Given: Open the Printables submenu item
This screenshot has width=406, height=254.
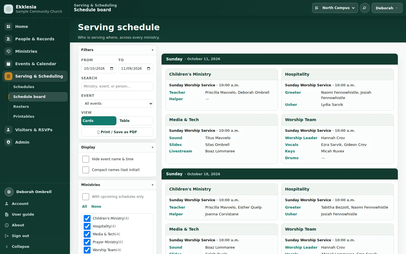Looking at the screenshot, I should [38, 117].
